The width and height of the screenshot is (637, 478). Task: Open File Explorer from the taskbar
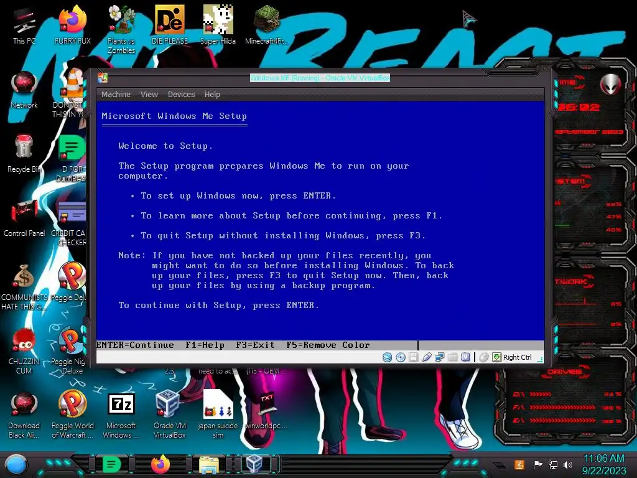click(x=209, y=464)
